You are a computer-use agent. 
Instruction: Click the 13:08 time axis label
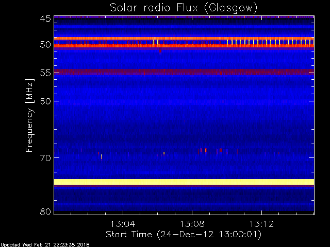[192, 224]
